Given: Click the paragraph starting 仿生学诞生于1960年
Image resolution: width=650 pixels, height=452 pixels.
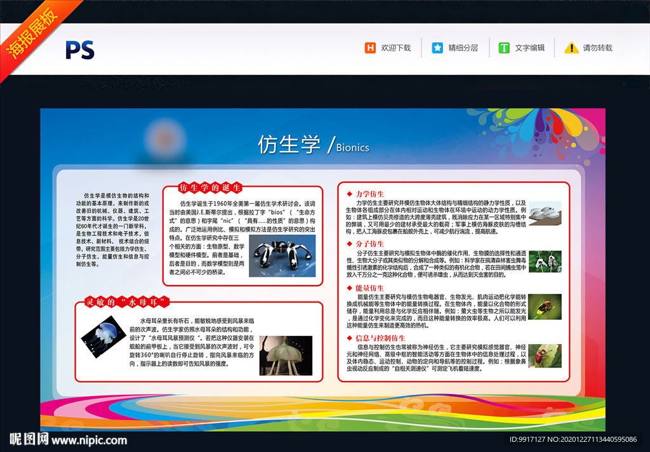Looking at the screenshot, I should click(x=242, y=238).
